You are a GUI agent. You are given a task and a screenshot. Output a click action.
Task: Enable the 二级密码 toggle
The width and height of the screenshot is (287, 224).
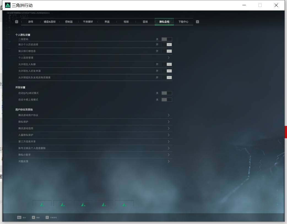pos(167,39)
